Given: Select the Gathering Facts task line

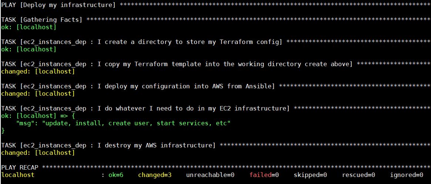Looking at the screenshot, I should click(x=42, y=20).
